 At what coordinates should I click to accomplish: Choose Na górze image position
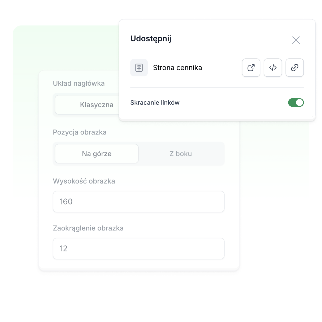click(97, 154)
